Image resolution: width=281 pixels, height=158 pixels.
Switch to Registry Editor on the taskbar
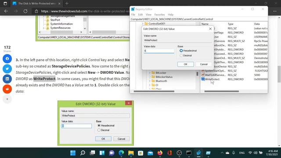pyautogui.click(x=198, y=153)
